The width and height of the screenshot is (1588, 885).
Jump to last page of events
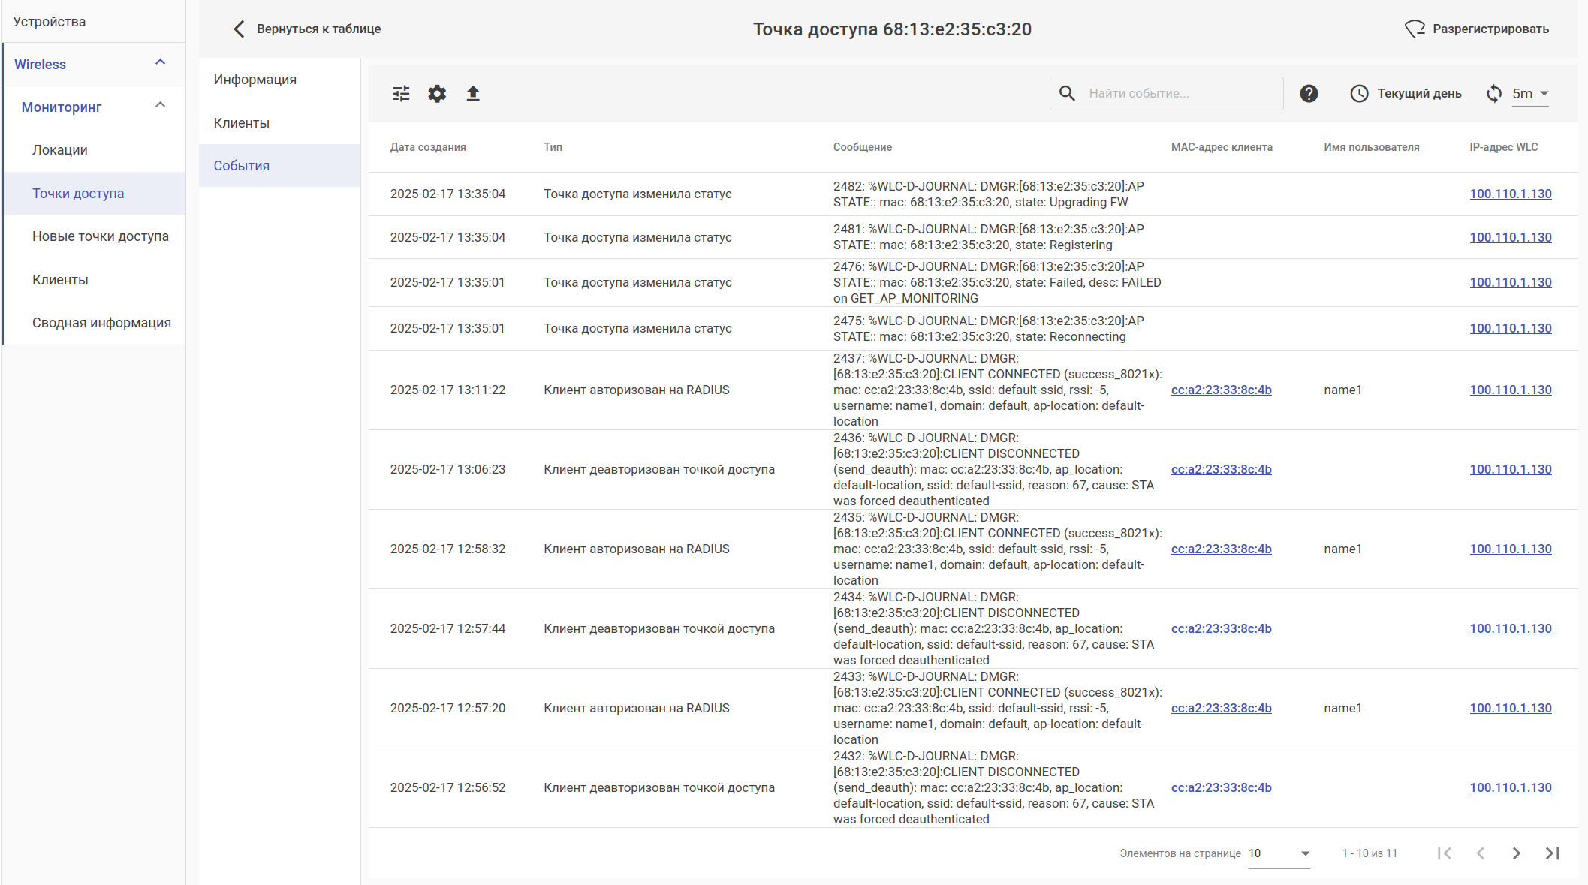pyautogui.click(x=1552, y=853)
